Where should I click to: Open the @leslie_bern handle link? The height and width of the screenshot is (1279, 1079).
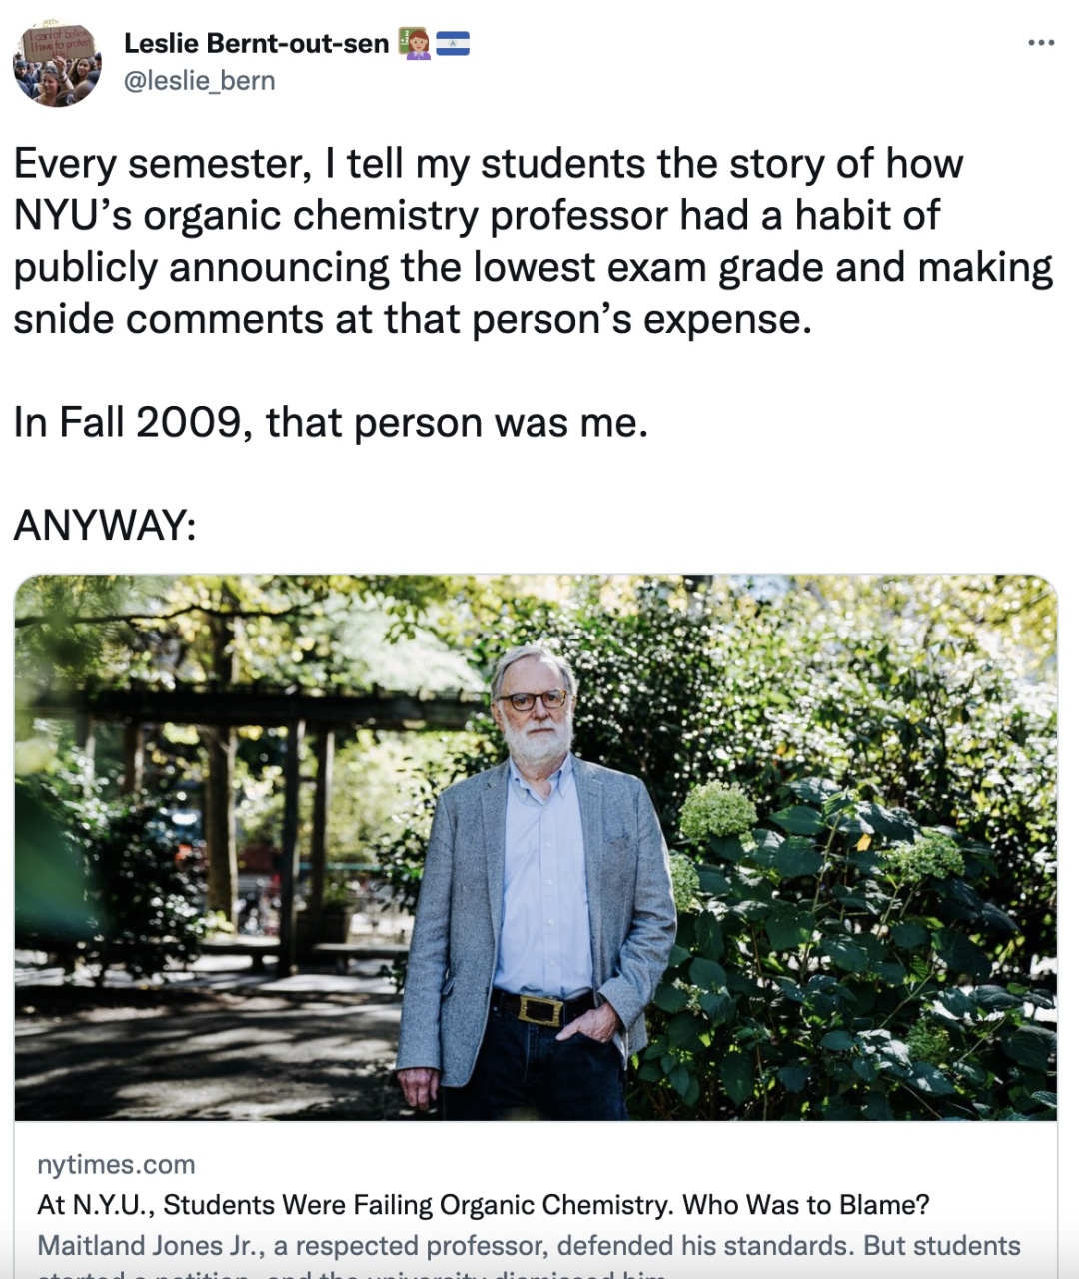coord(199,81)
